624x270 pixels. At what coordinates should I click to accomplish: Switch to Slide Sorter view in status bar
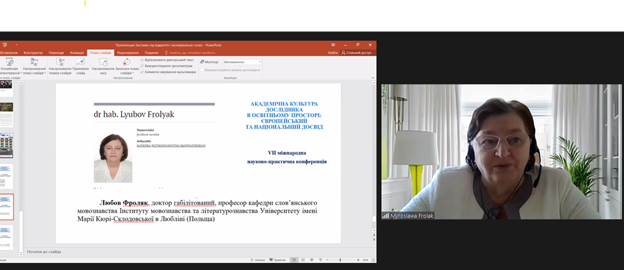303,260
